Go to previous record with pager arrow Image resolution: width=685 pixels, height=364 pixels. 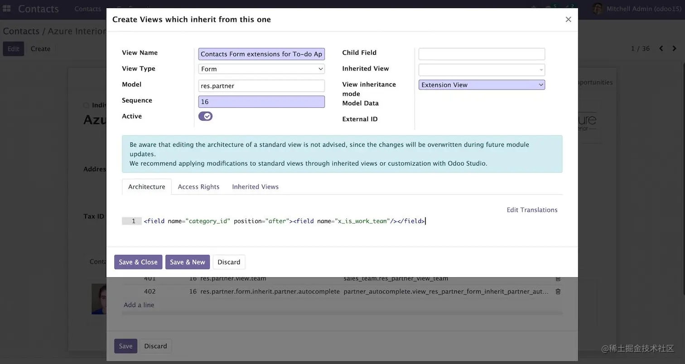661,48
